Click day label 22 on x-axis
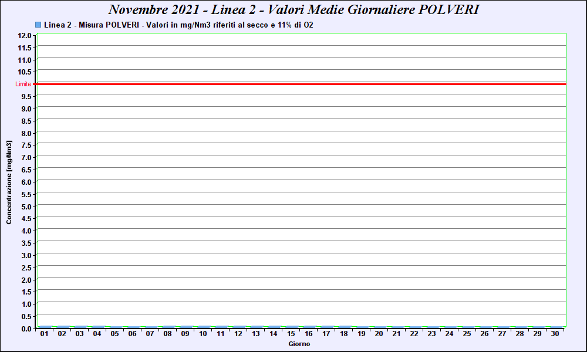Screen dimensions: 587x352 (414, 334)
